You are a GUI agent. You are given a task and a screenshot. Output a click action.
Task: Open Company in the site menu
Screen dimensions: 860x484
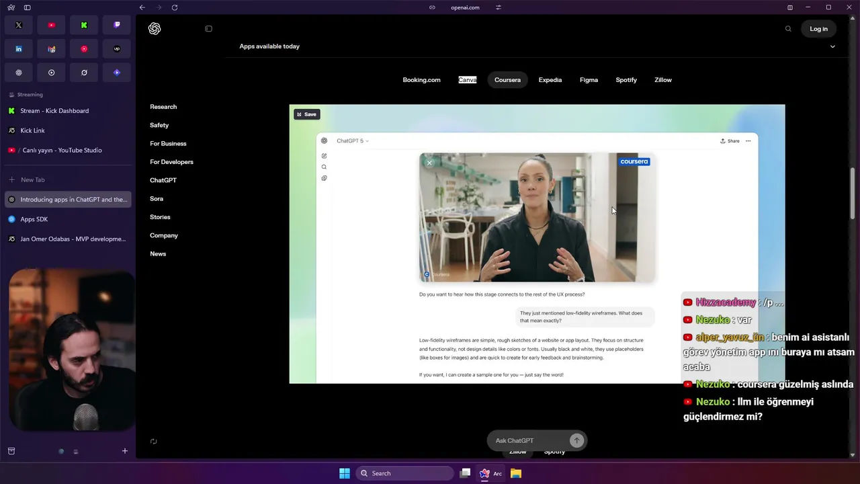click(x=164, y=235)
